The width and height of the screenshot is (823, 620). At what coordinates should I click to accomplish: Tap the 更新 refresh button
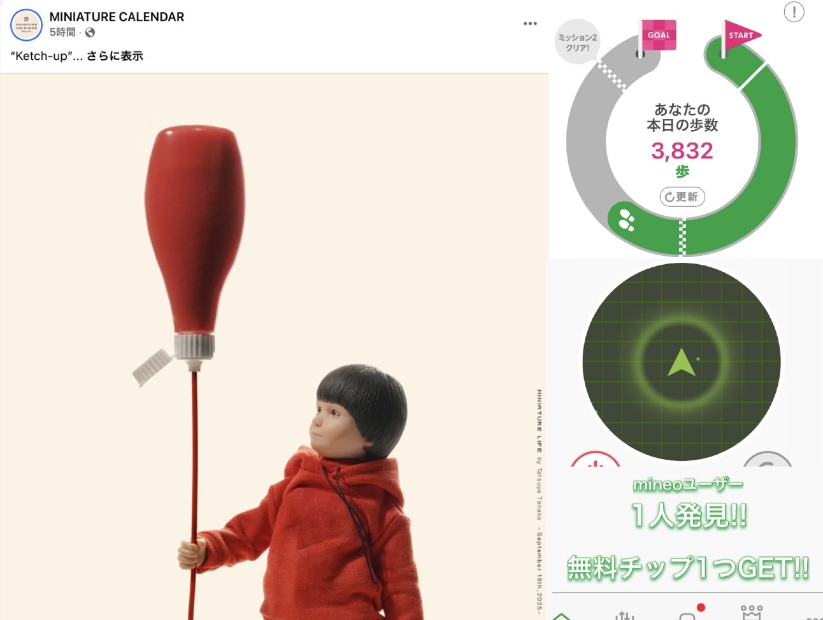pos(682,197)
